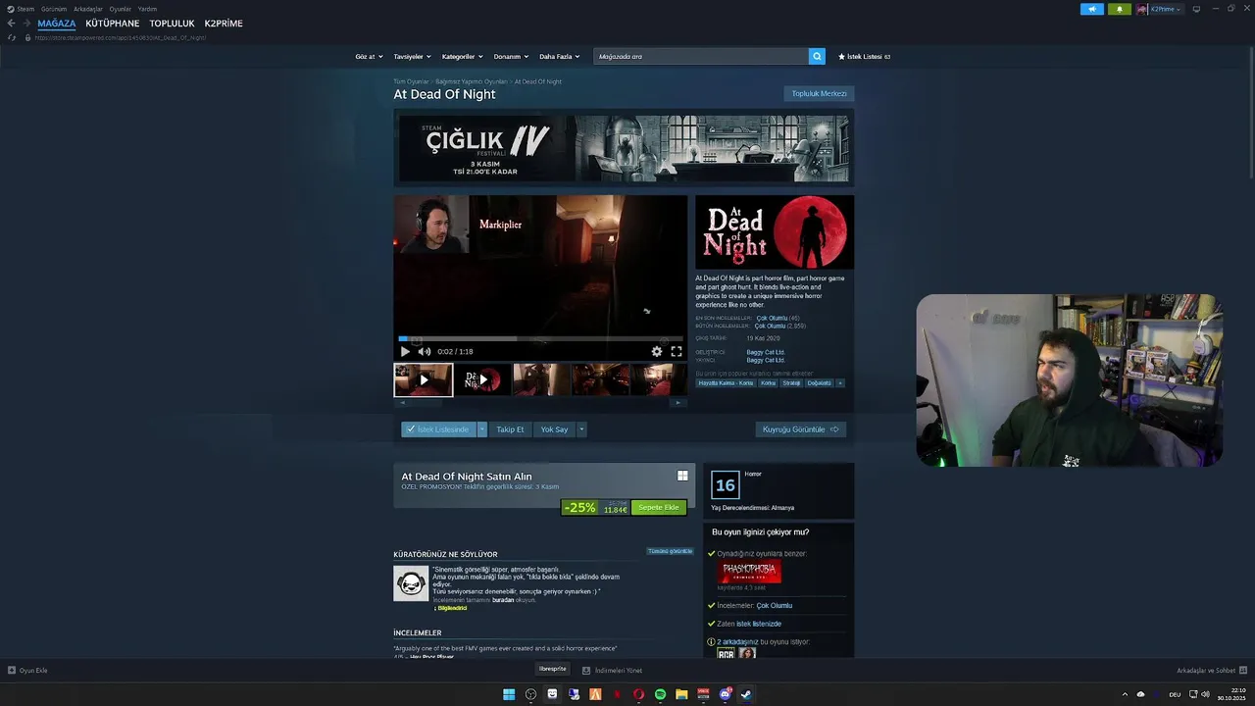Viewport: 1255px width, 706px height.
Task: Open the KÜTÜPHANE tab
Action: click(112, 24)
